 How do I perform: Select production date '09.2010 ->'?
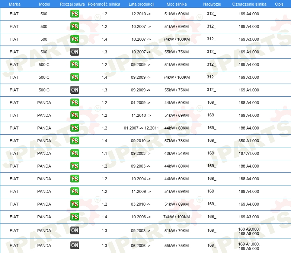[x=141, y=141]
